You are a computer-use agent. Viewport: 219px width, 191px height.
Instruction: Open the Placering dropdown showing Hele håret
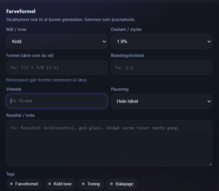(x=161, y=101)
